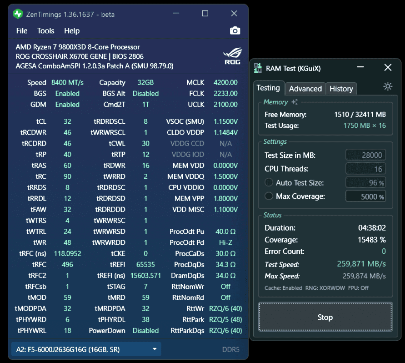Image resolution: width=405 pixels, height=363 pixels.
Task: Click the Test Size in MB field
Action: coord(366,155)
